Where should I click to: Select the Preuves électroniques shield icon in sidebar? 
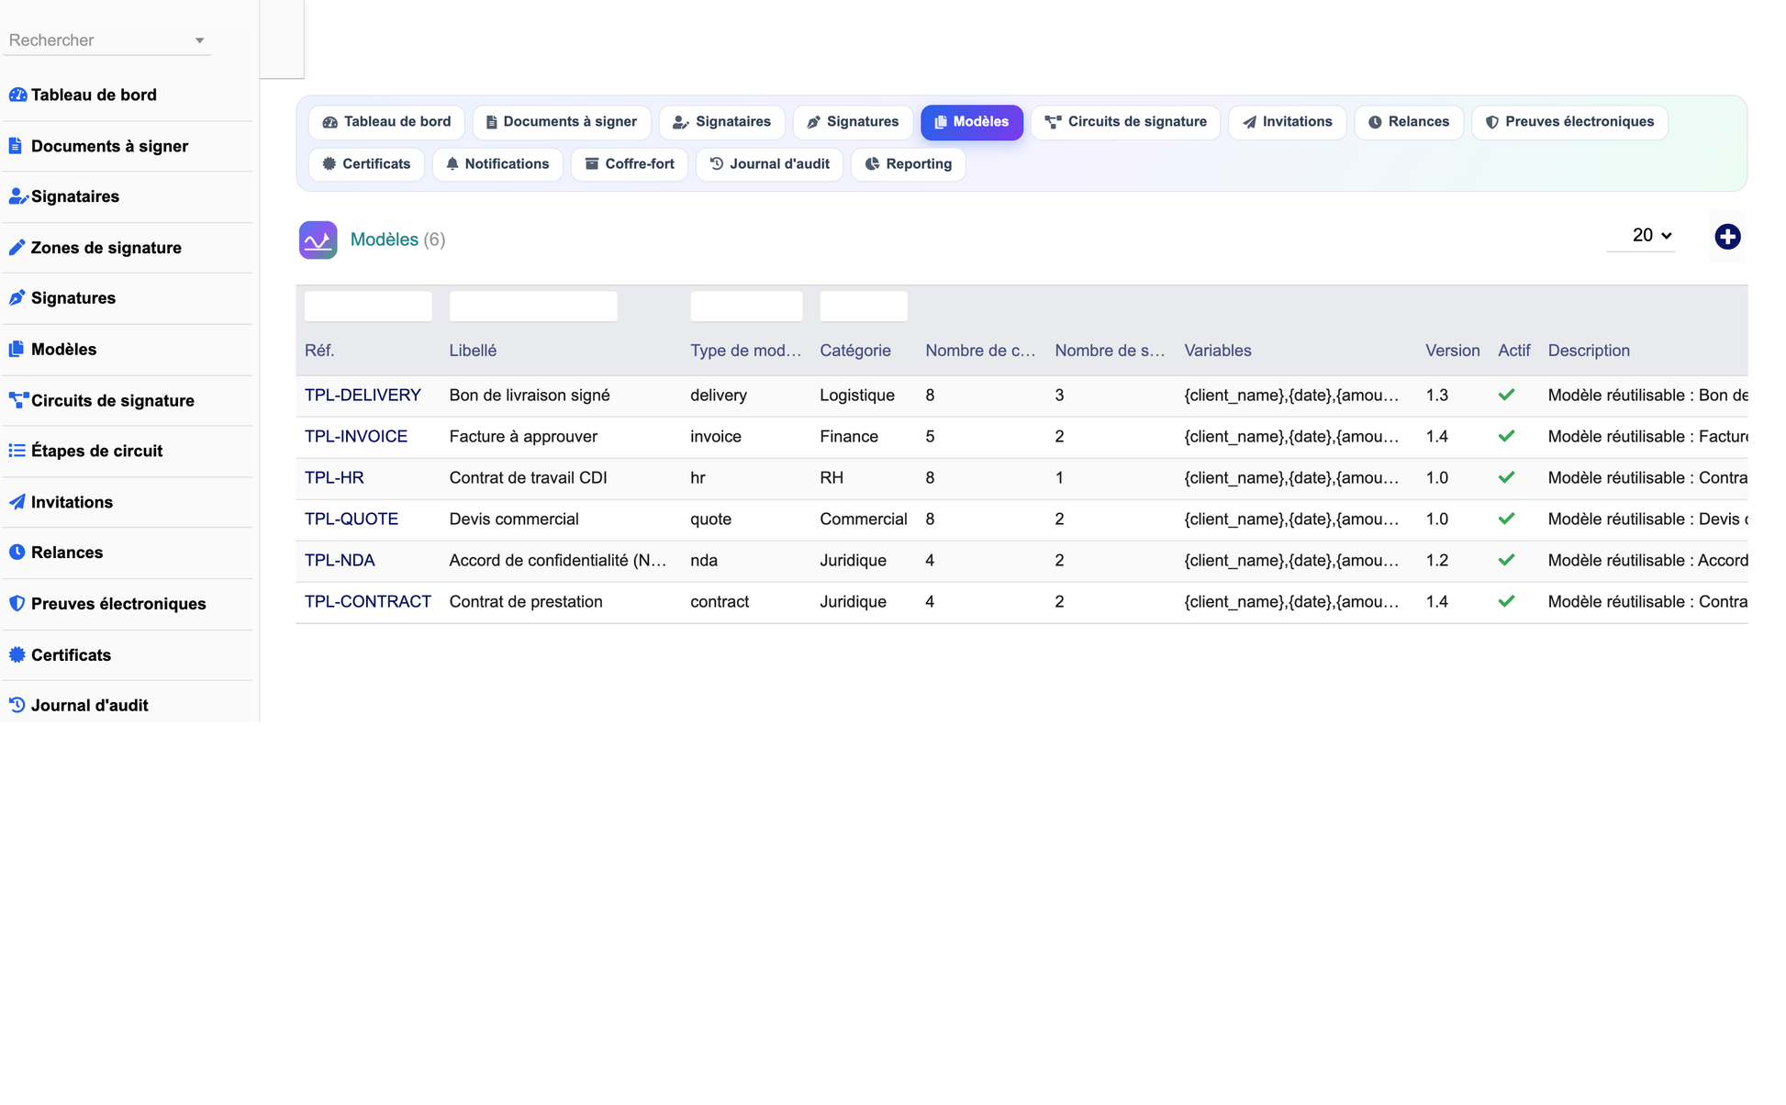[x=17, y=604]
